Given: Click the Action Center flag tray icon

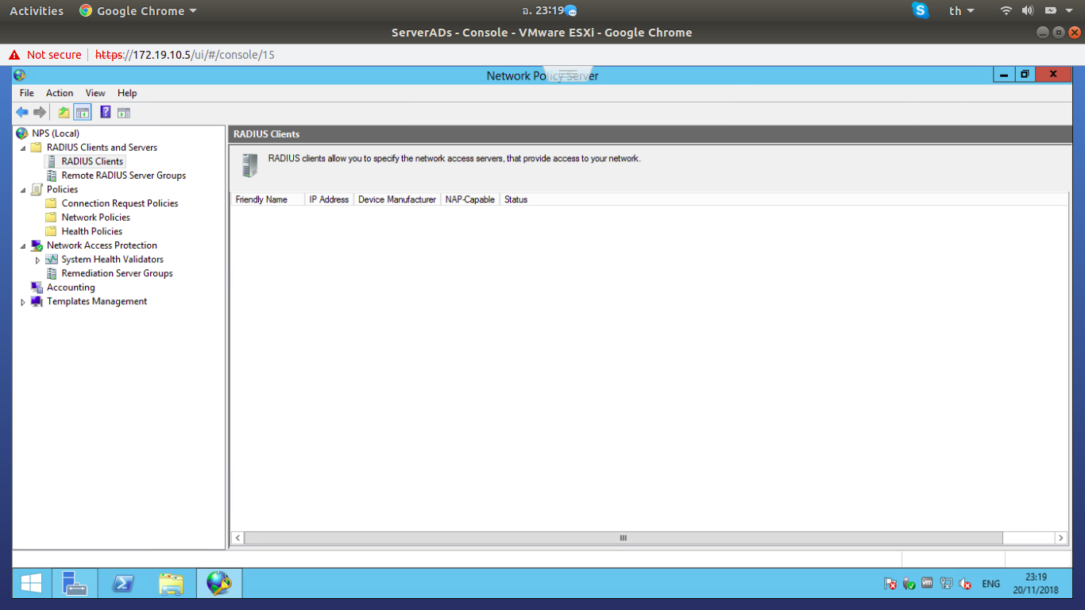Looking at the screenshot, I should [x=890, y=584].
